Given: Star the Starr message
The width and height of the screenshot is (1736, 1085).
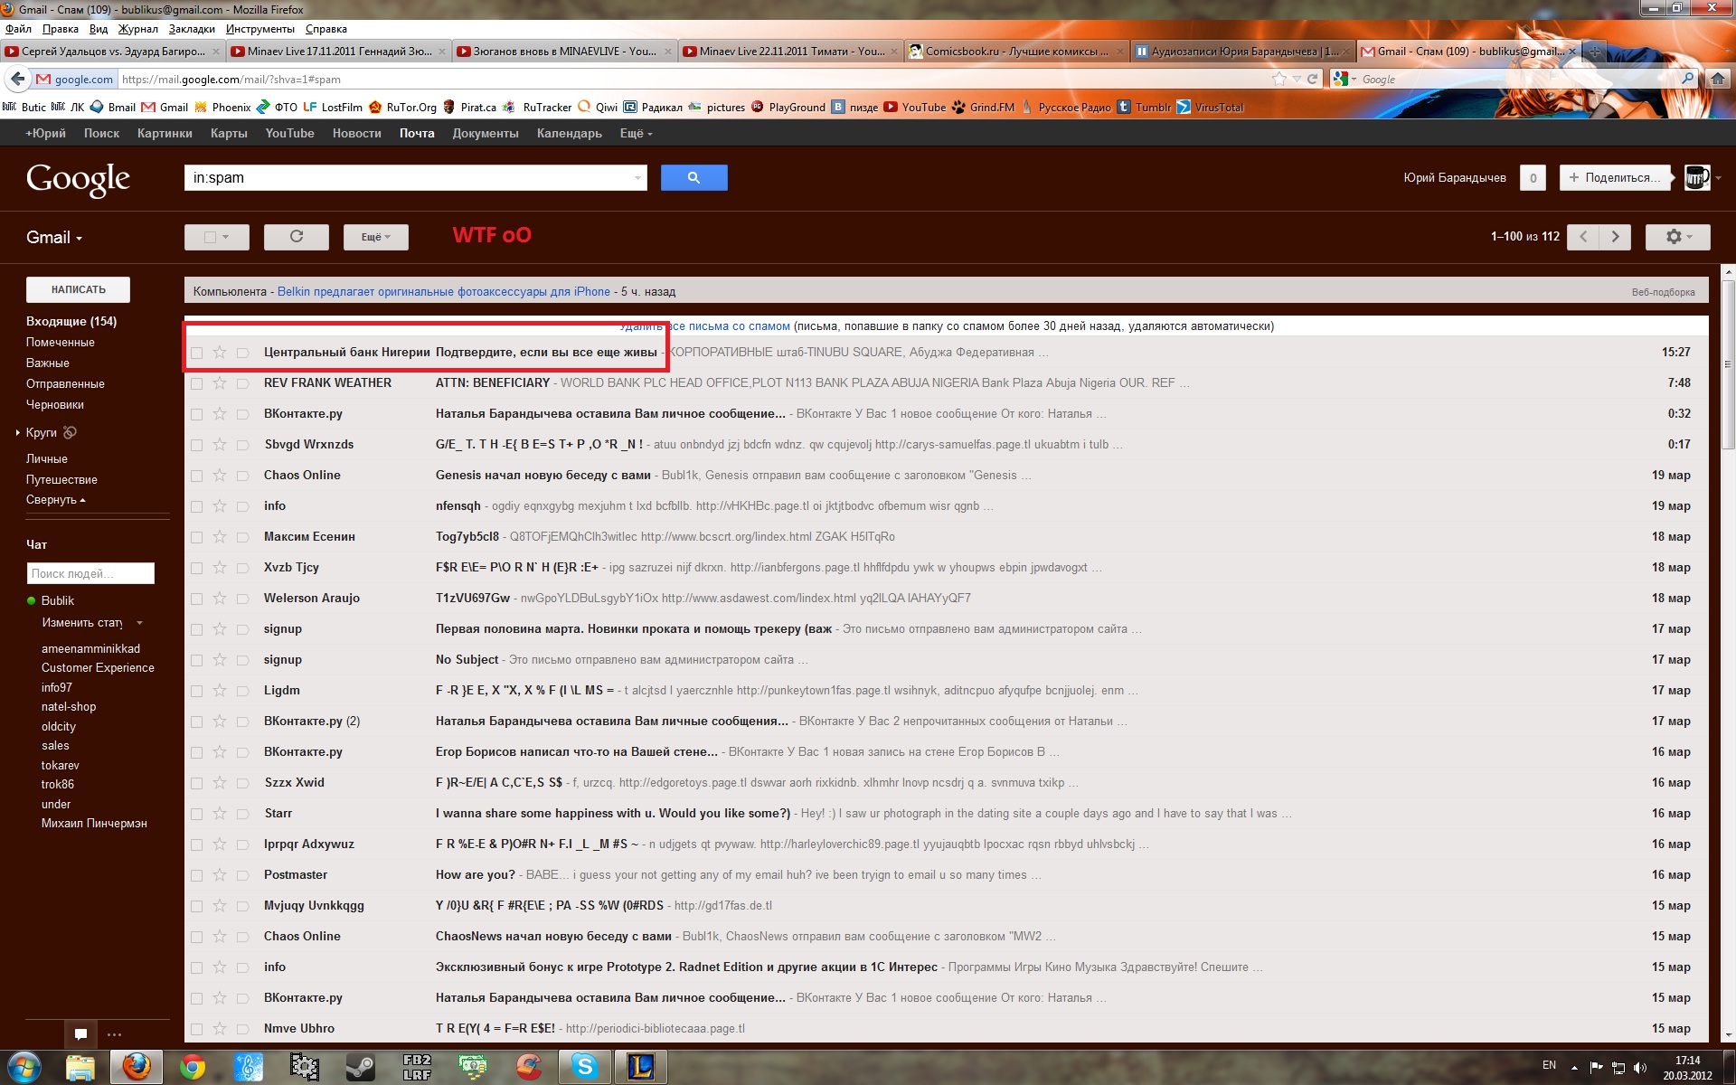Looking at the screenshot, I should pos(220,814).
